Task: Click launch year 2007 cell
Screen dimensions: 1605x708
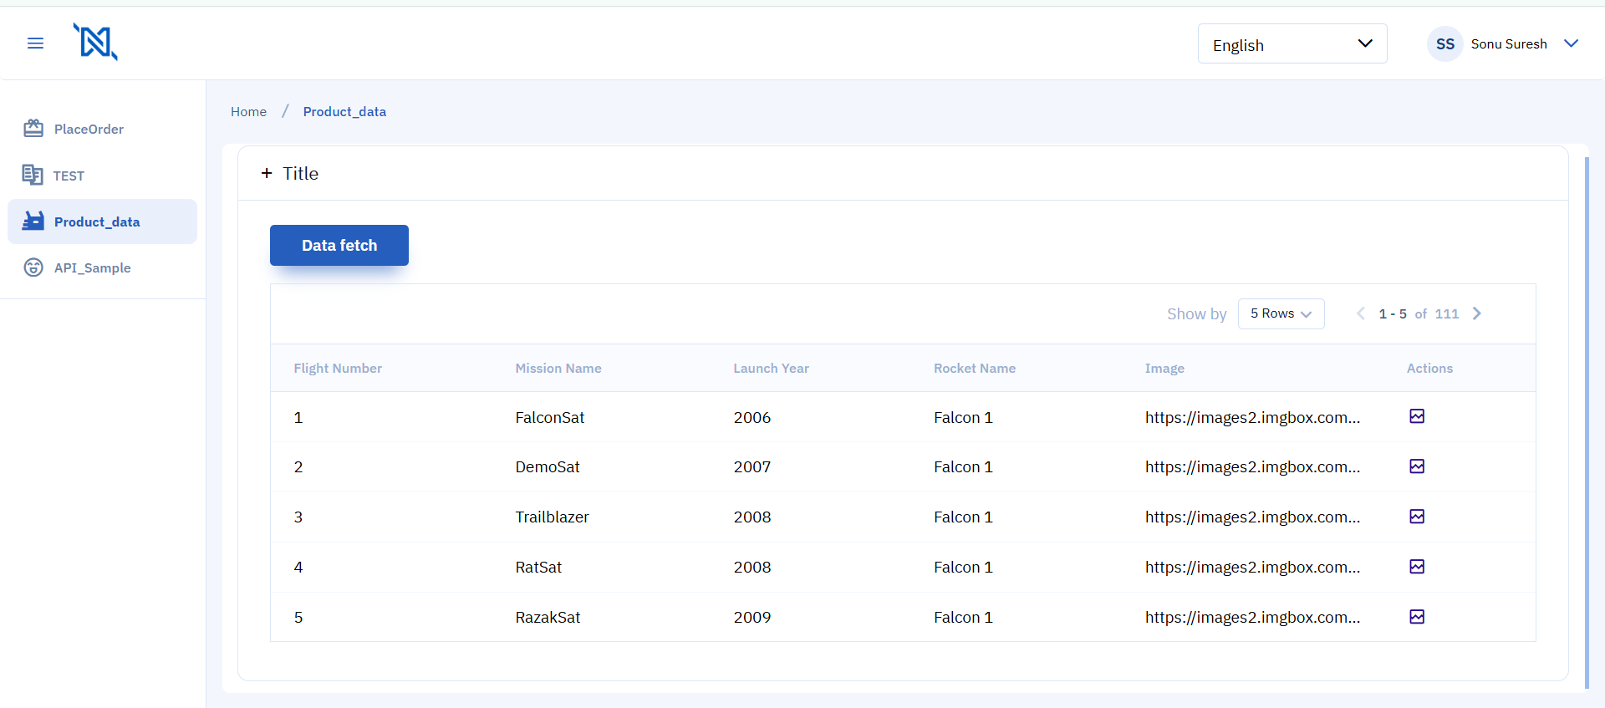Action: 752,466
